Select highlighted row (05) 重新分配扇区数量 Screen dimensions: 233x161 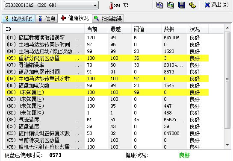pos(107,58)
